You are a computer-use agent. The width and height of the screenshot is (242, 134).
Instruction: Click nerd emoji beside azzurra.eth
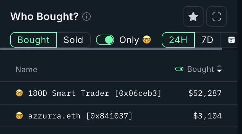coord(19,116)
